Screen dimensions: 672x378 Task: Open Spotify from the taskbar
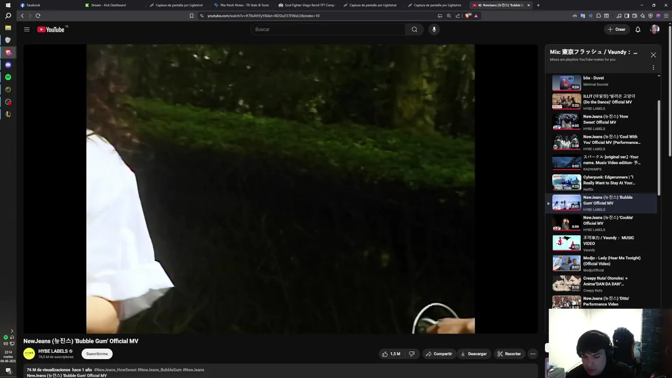8,77
